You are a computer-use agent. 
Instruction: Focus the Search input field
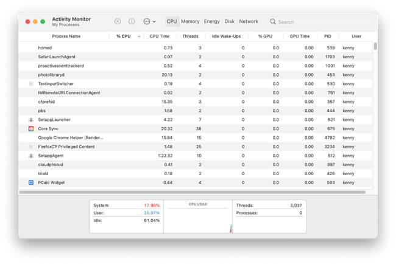(320, 22)
